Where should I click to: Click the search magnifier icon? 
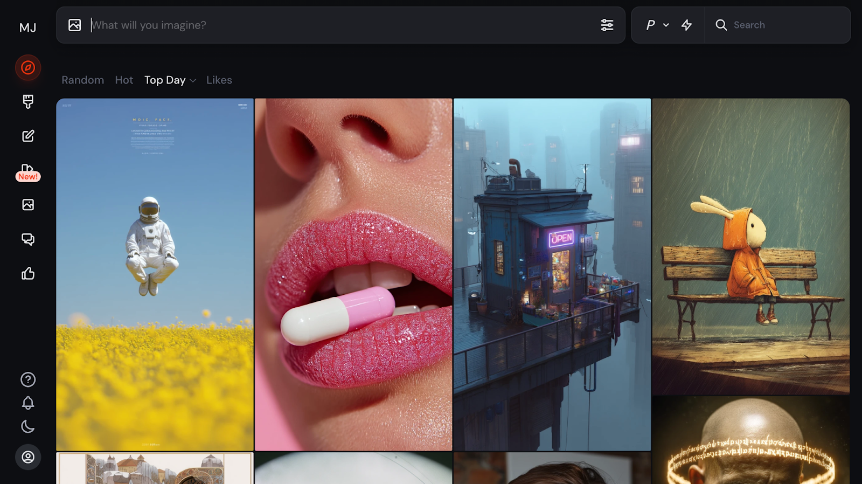(721, 25)
